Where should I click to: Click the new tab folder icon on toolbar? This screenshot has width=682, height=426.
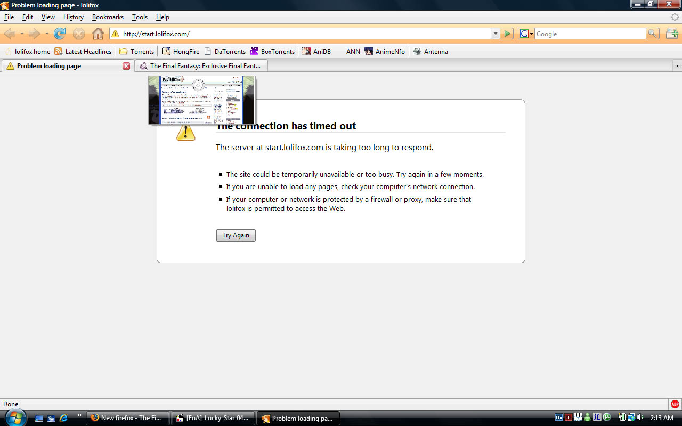[672, 34]
